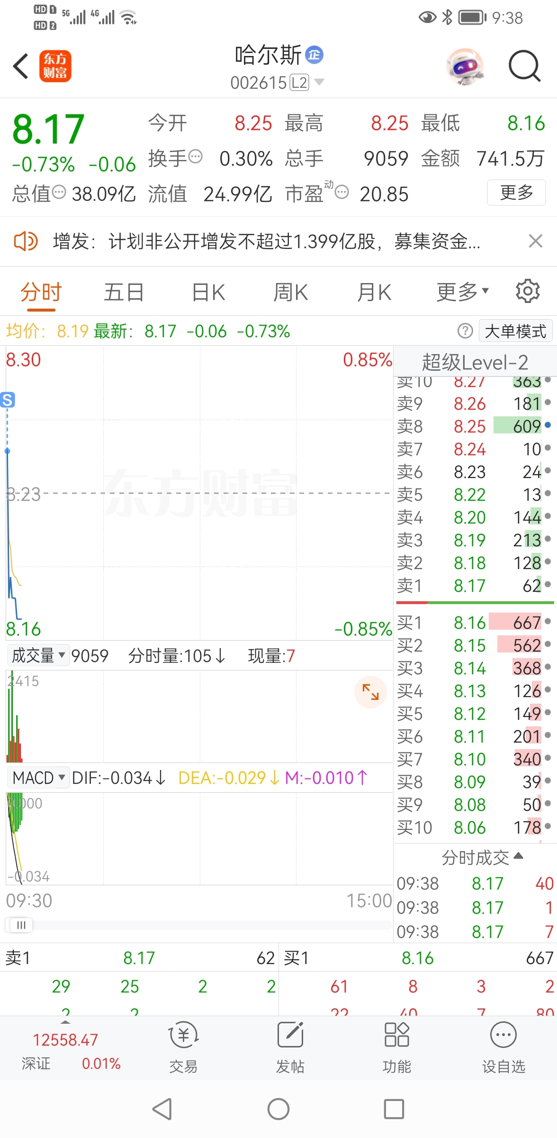Tap the announcement speaker icon

(x=26, y=241)
